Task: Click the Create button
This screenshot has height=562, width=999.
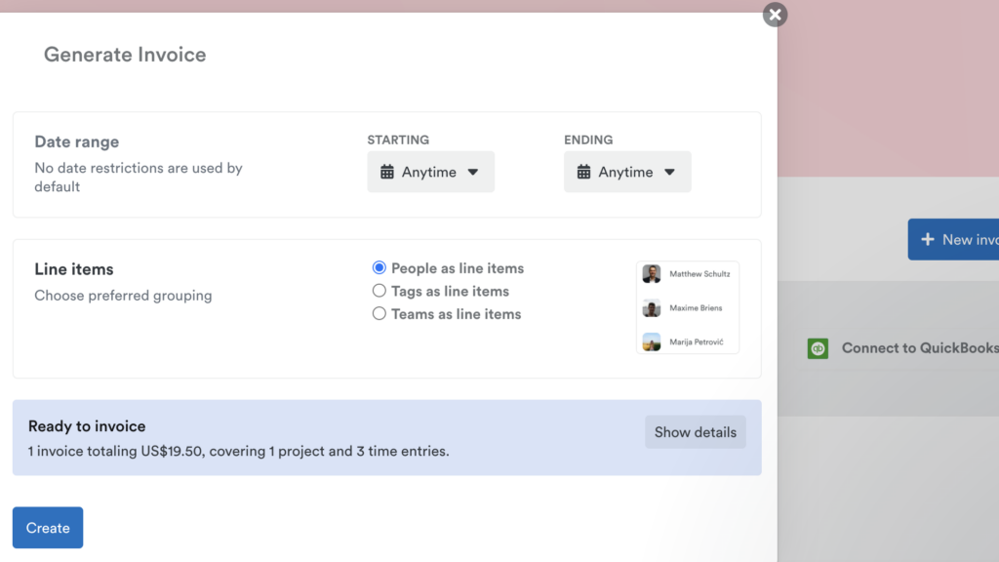Action: pos(48,528)
